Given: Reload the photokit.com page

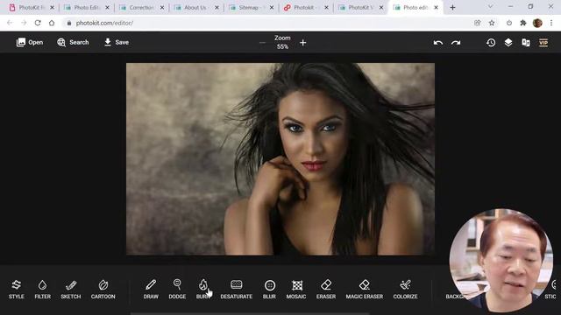Looking at the screenshot, I should tap(38, 23).
